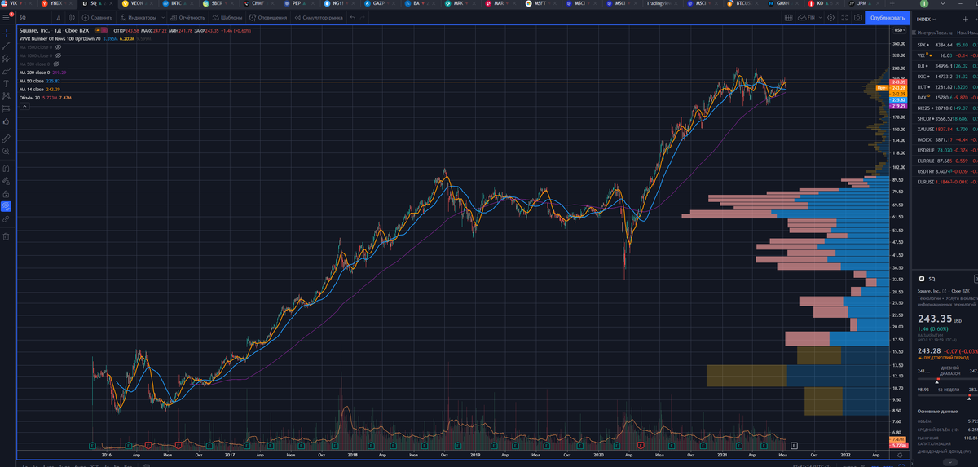Viewport: 978px width, 467px height.
Task: Toggle lock all drawings
Action: 7,194
